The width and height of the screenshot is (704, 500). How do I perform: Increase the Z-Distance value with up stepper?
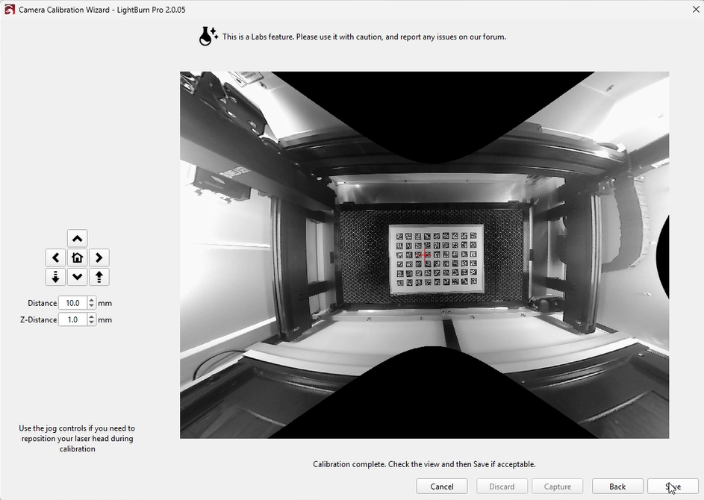click(x=92, y=316)
